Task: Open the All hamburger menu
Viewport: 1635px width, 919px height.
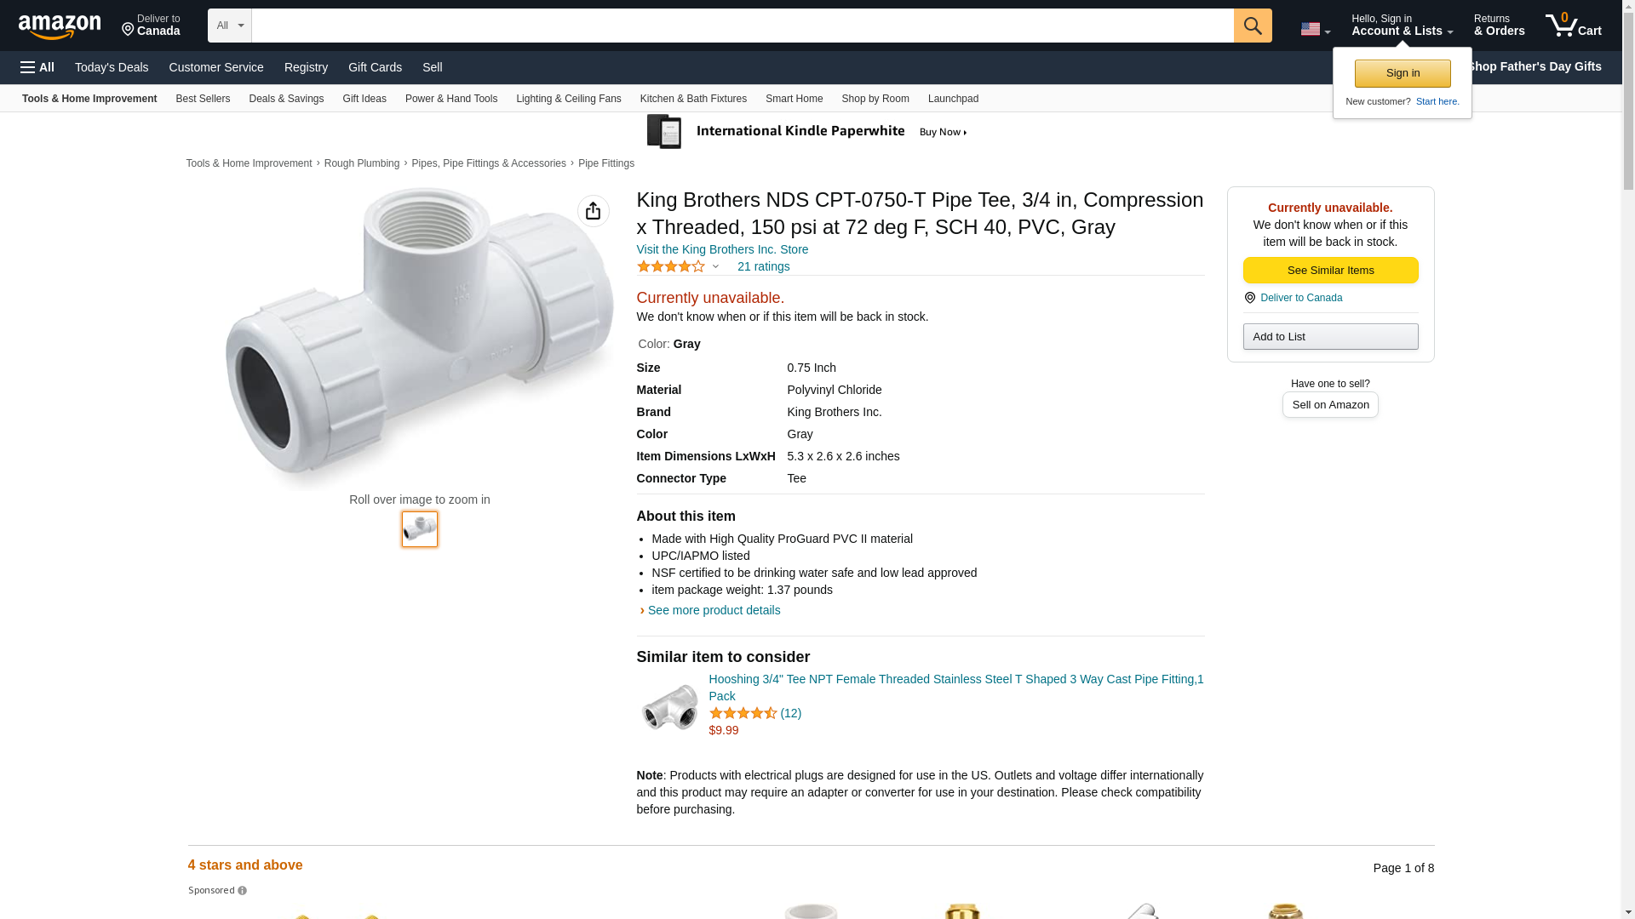Action: coord(37,67)
